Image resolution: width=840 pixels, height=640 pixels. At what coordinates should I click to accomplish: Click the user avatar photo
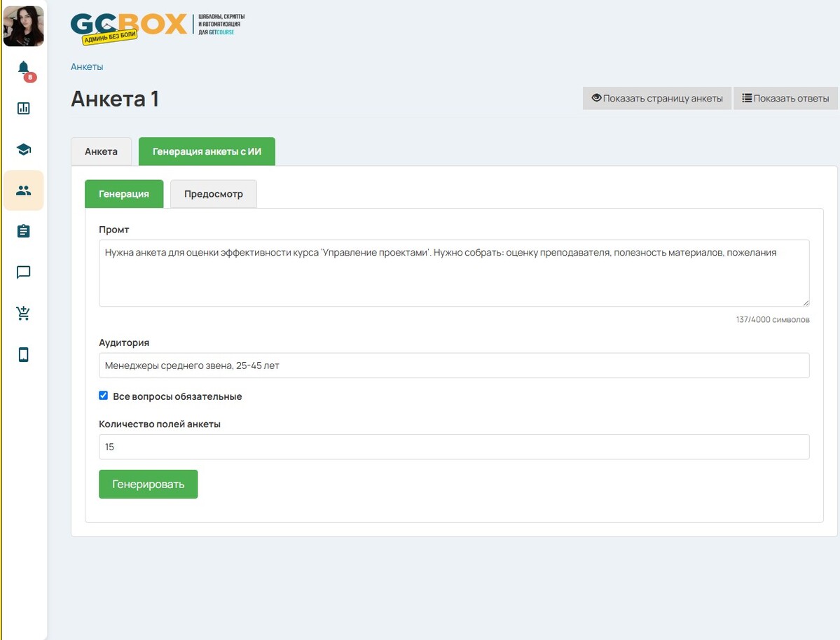(24, 25)
